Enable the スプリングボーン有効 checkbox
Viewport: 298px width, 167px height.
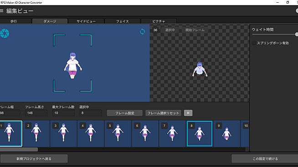(254, 43)
